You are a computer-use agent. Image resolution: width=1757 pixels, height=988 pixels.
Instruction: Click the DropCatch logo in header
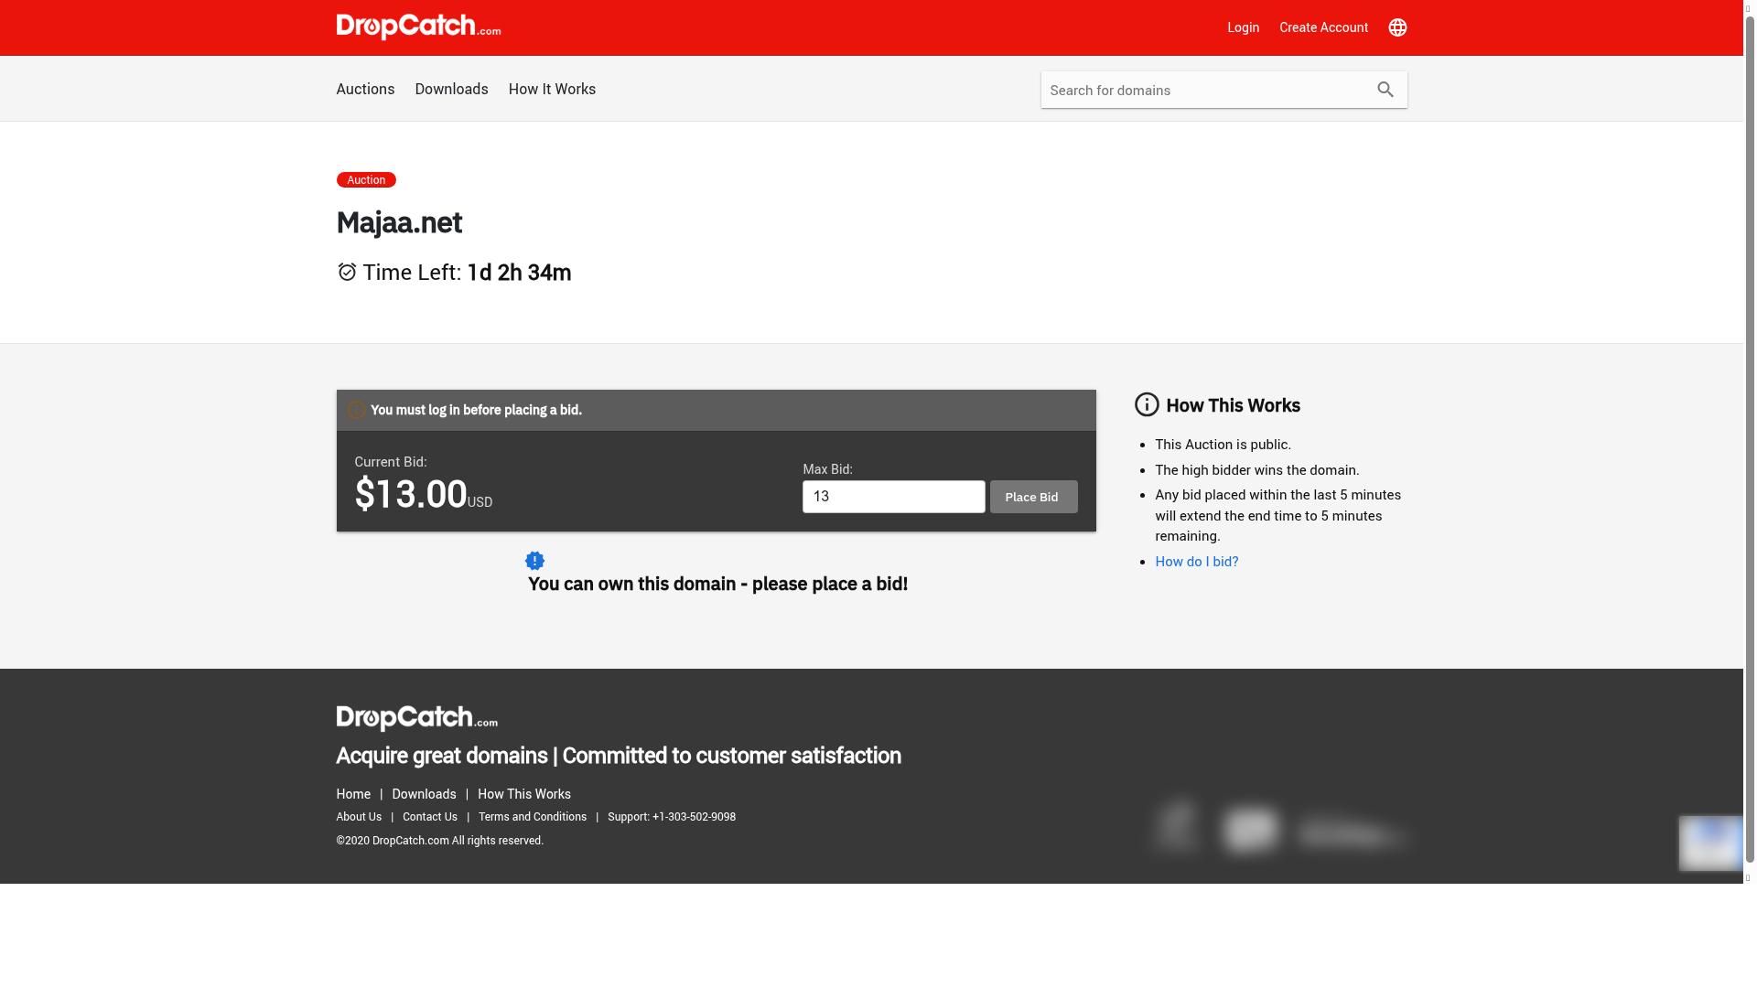(x=418, y=27)
